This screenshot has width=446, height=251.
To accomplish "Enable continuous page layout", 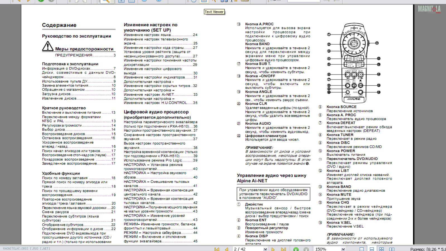I will (372, 249).
